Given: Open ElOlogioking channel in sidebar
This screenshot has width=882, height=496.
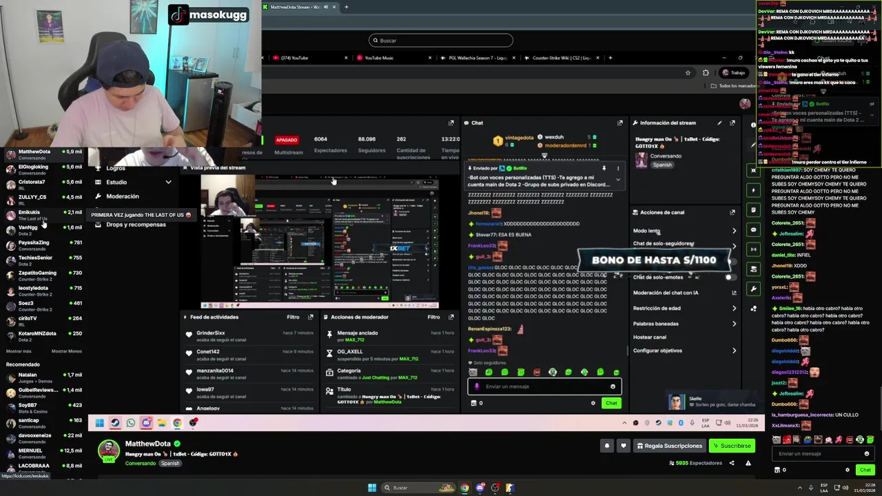Looking at the screenshot, I should pos(43,169).
